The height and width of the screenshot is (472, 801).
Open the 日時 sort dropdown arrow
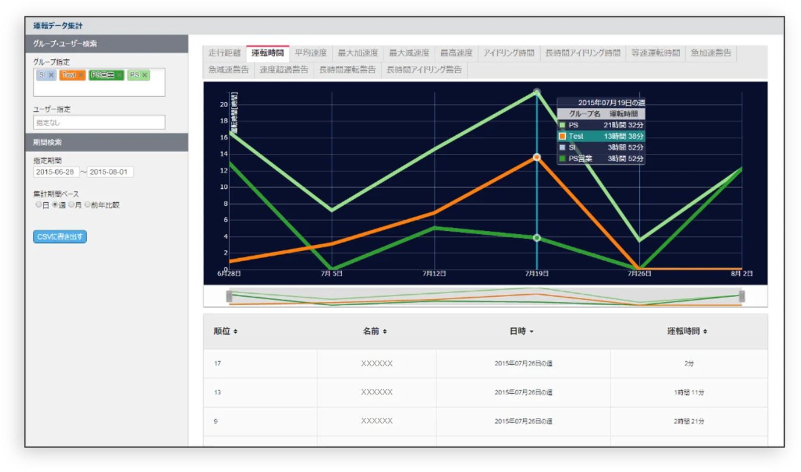tap(531, 332)
